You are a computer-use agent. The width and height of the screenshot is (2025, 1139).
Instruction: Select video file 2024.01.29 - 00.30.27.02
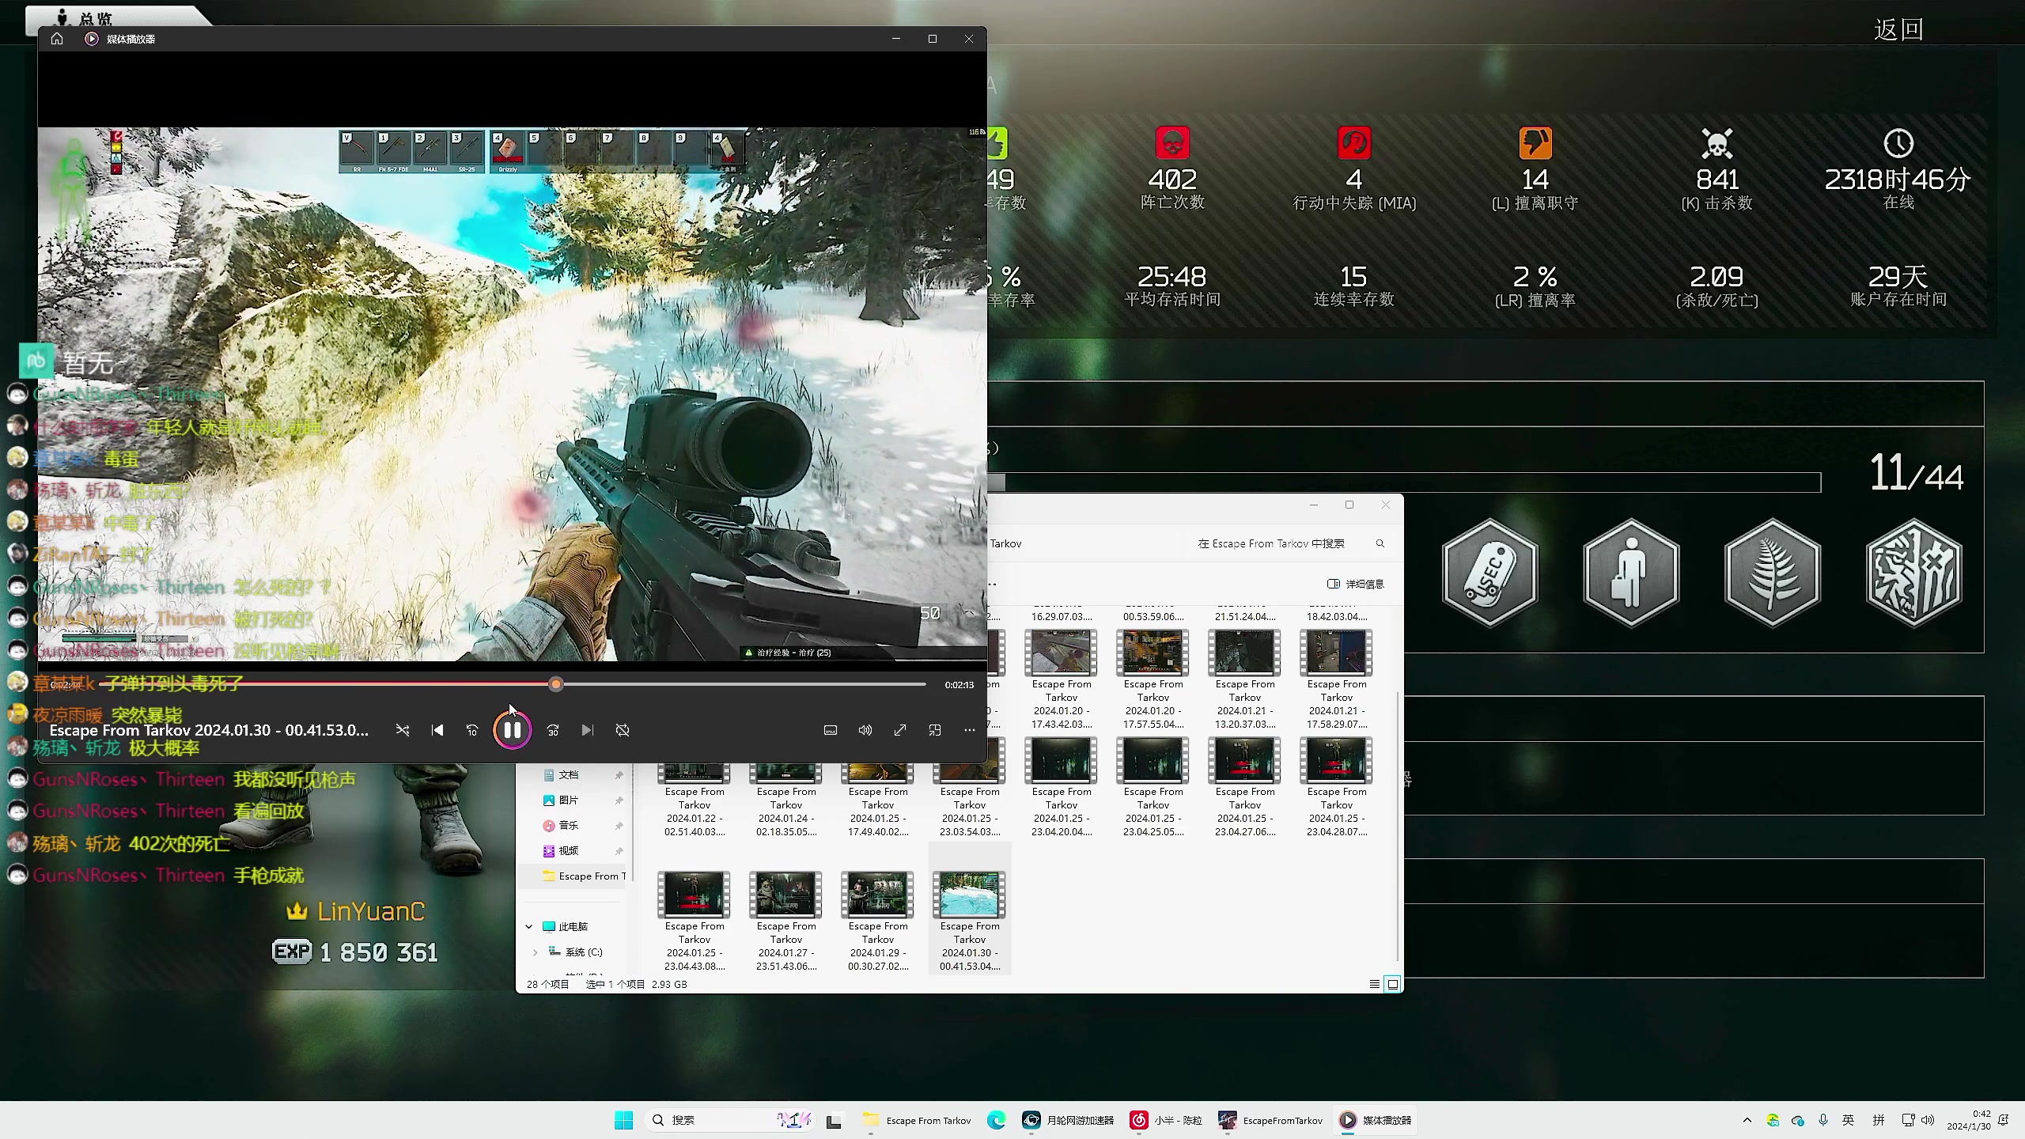[x=878, y=921]
